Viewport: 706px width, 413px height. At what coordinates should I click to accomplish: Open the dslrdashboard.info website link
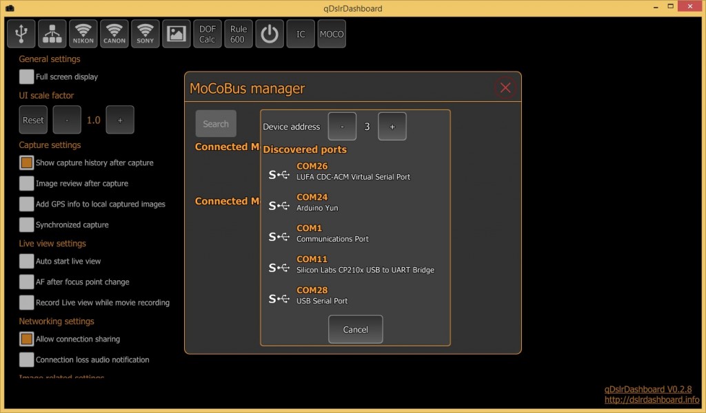click(654, 398)
